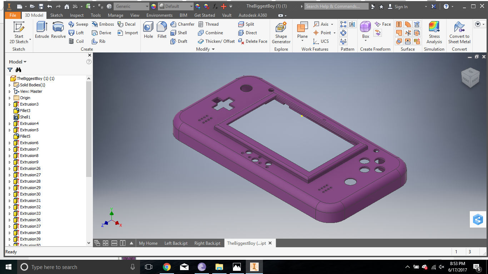Open the Plane work feature

pos(302,30)
